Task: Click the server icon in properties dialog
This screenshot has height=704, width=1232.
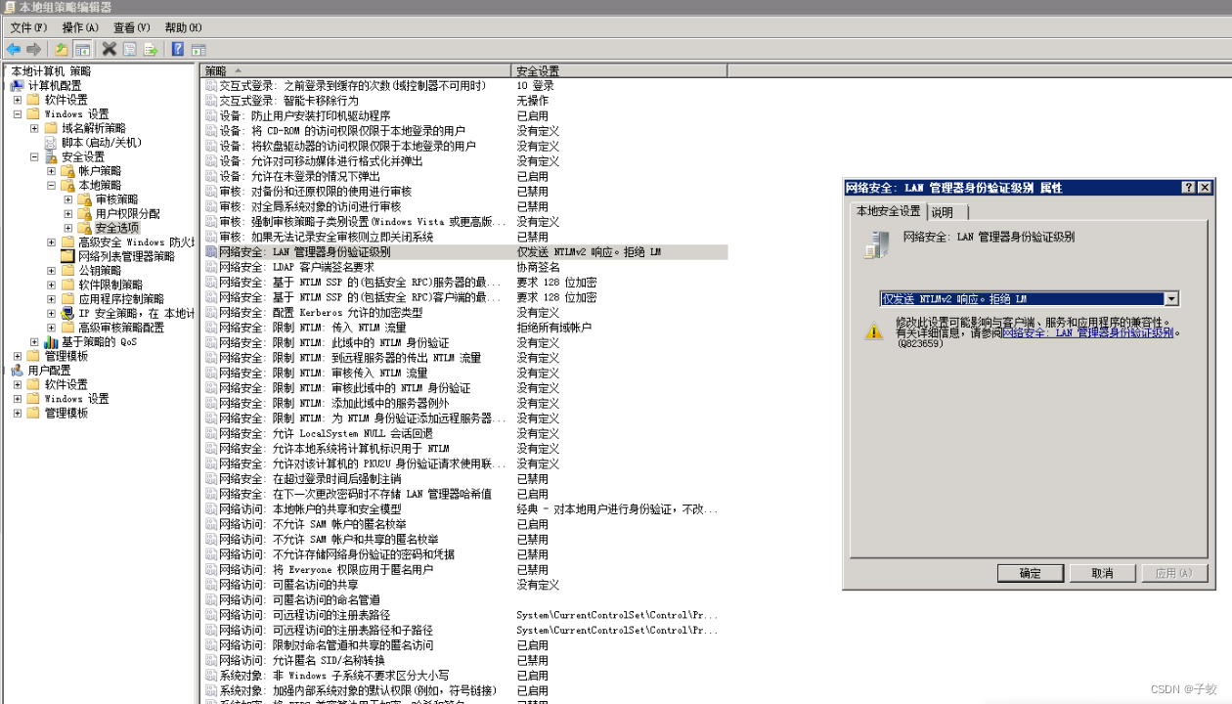Action: pos(875,243)
